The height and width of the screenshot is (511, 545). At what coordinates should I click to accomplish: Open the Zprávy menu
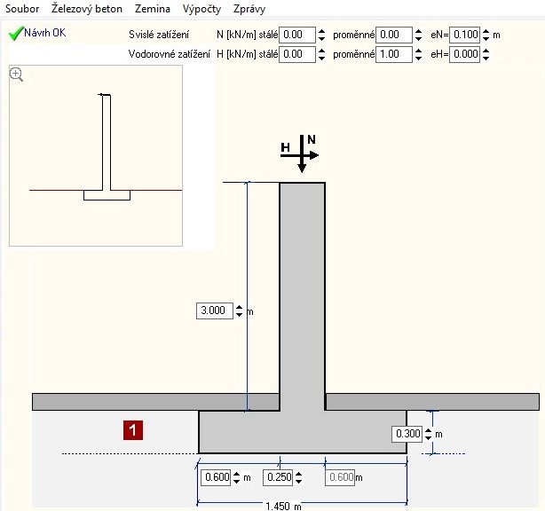tap(249, 9)
